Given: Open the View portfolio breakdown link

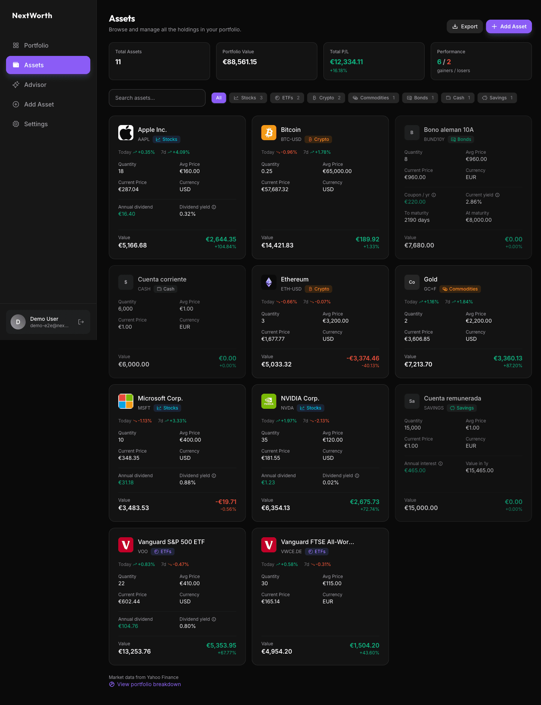Looking at the screenshot, I should click(x=145, y=684).
